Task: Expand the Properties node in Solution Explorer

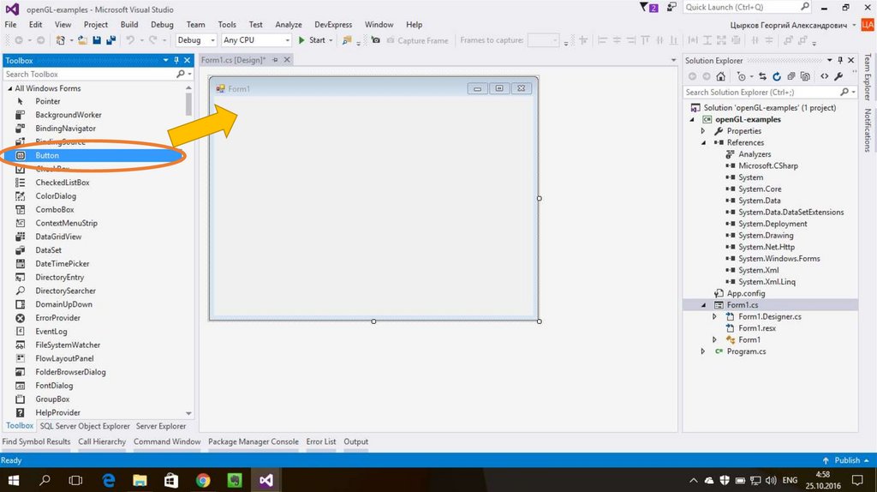Action: click(703, 131)
